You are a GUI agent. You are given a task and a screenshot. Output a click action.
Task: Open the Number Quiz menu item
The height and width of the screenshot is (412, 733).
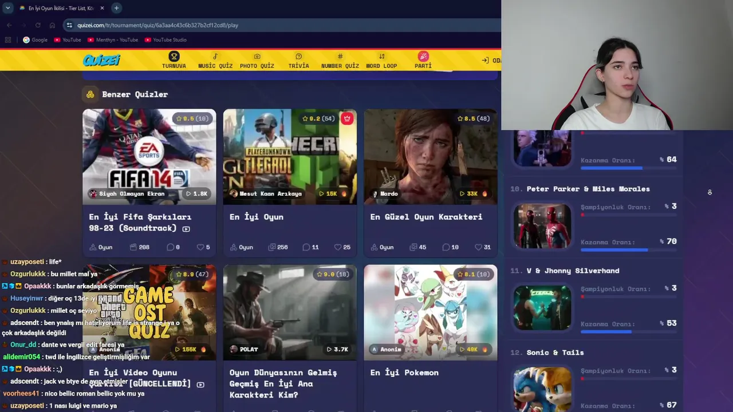click(x=340, y=60)
